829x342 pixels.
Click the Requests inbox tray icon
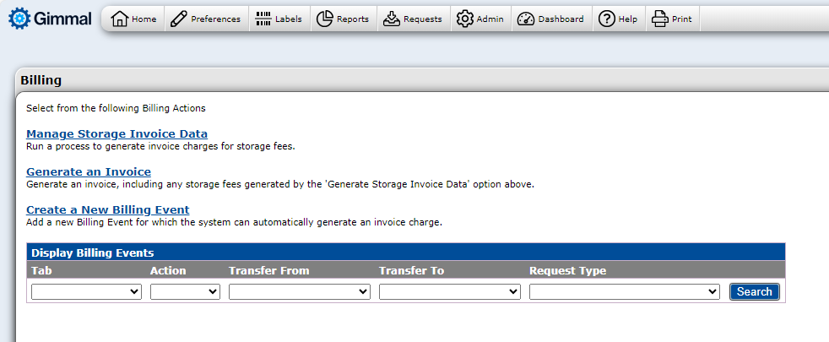click(x=391, y=19)
